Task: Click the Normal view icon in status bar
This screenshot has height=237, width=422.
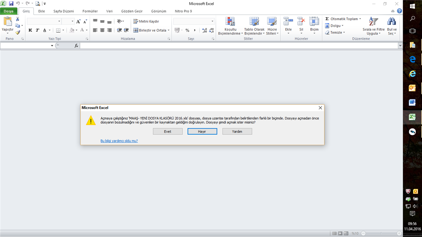Action: (x=334, y=234)
